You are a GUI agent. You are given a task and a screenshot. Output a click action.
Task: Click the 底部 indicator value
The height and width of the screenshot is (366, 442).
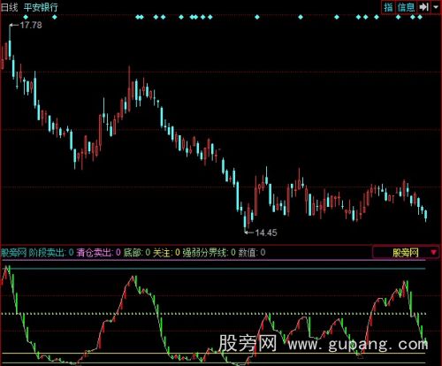tap(137, 253)
